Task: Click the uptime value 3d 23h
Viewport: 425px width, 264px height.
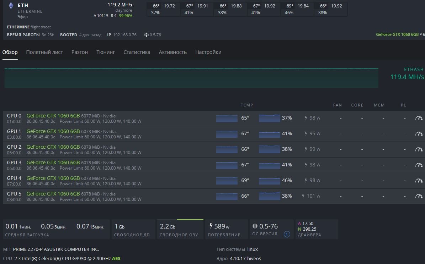Action: 48,35
